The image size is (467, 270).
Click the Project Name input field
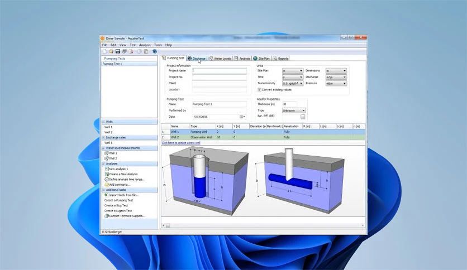point(220,71)
